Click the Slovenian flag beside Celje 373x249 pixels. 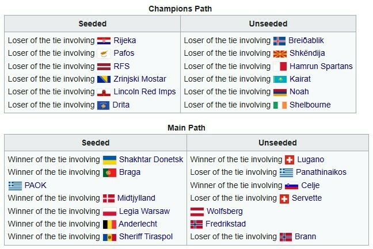291,185
